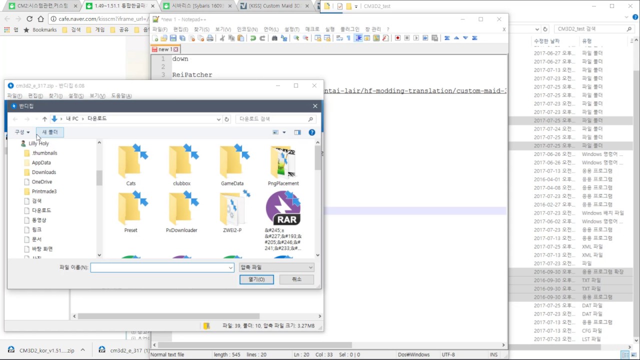Click Zoom Out icon in Notepad++

click(x=305, y=38)
